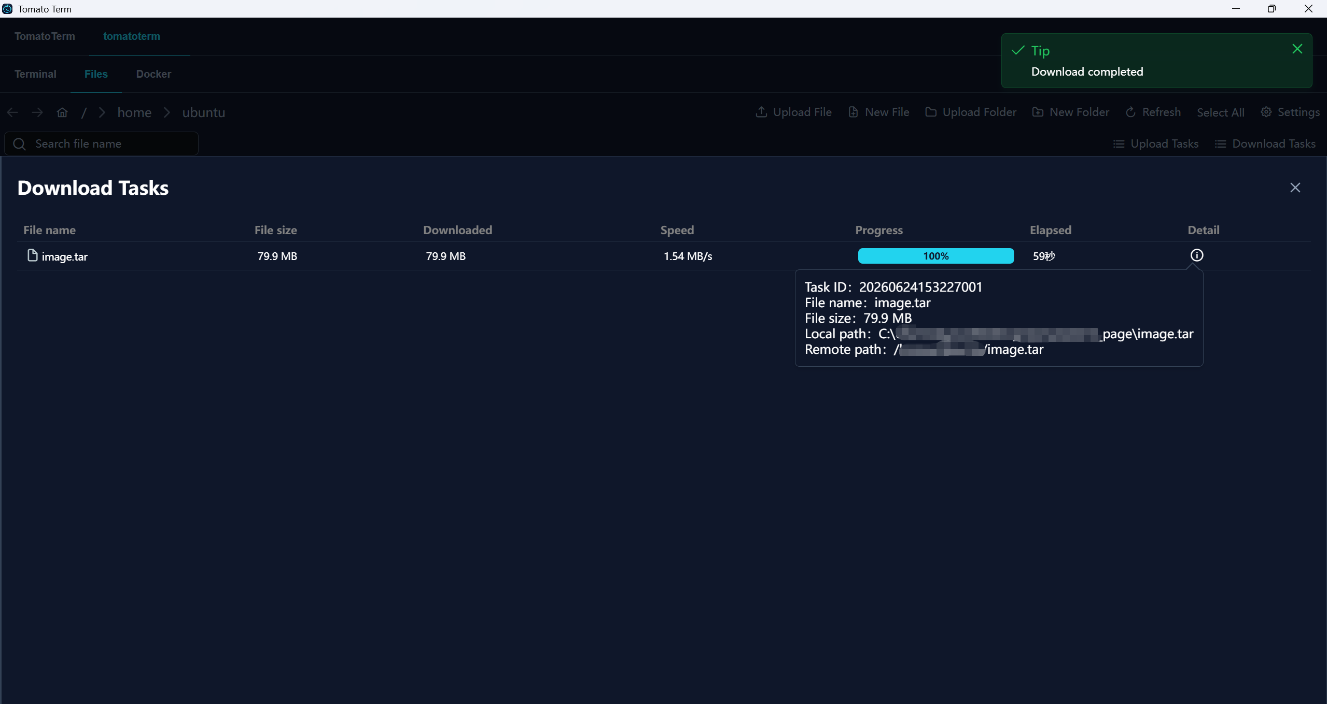
Task: Open the ubuntu breadcrumb folder
Action: click(x=204, y=112)
